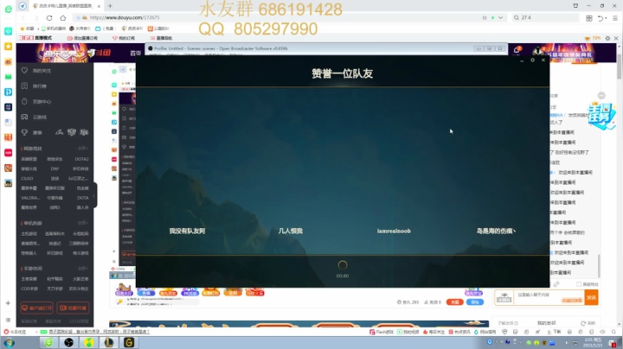The height and width of the screenshot is (349, 623).
Task: Click the browser address bar URL
Action: [x=125, y=18]
